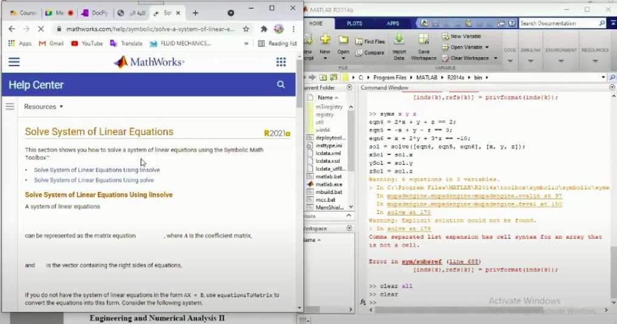
Task: Collapse the Current Folder panel actions arrow
Action: click(x=349, y=88)
